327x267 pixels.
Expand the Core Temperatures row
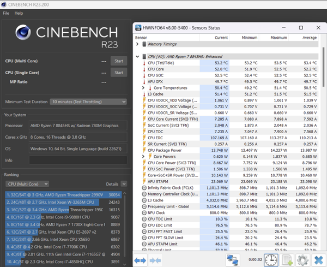click(143, 88)
